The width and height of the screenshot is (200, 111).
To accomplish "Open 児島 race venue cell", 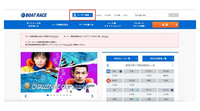I will tap(166, 99).
